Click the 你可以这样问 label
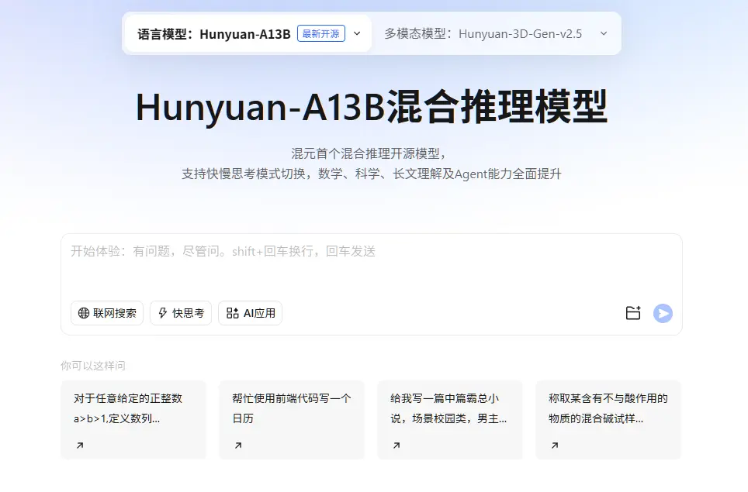 point(93,366)
